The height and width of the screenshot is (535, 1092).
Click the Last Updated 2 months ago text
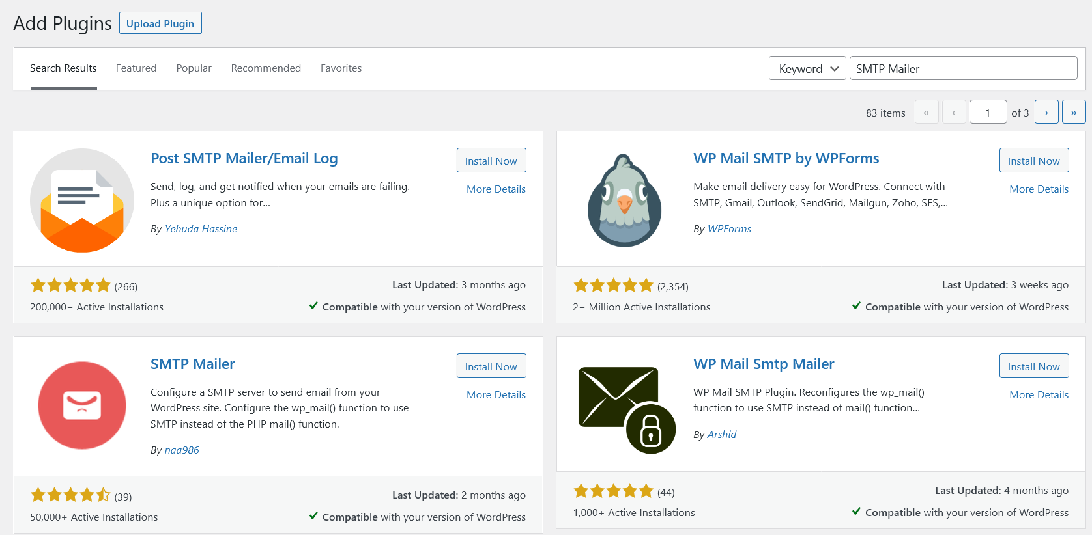point(459,495)
